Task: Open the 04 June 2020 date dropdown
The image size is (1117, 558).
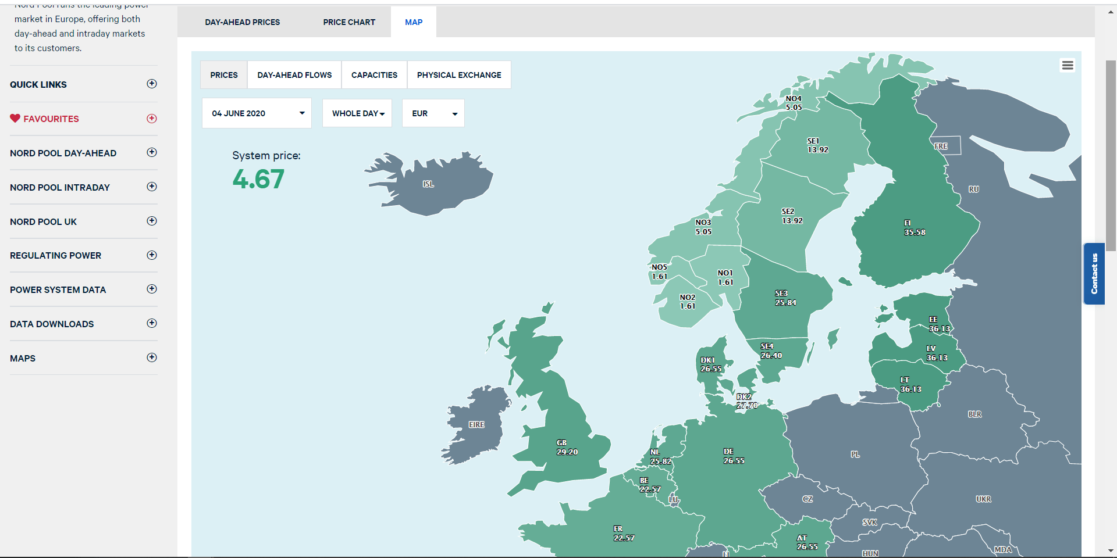Action: (257, 113)
